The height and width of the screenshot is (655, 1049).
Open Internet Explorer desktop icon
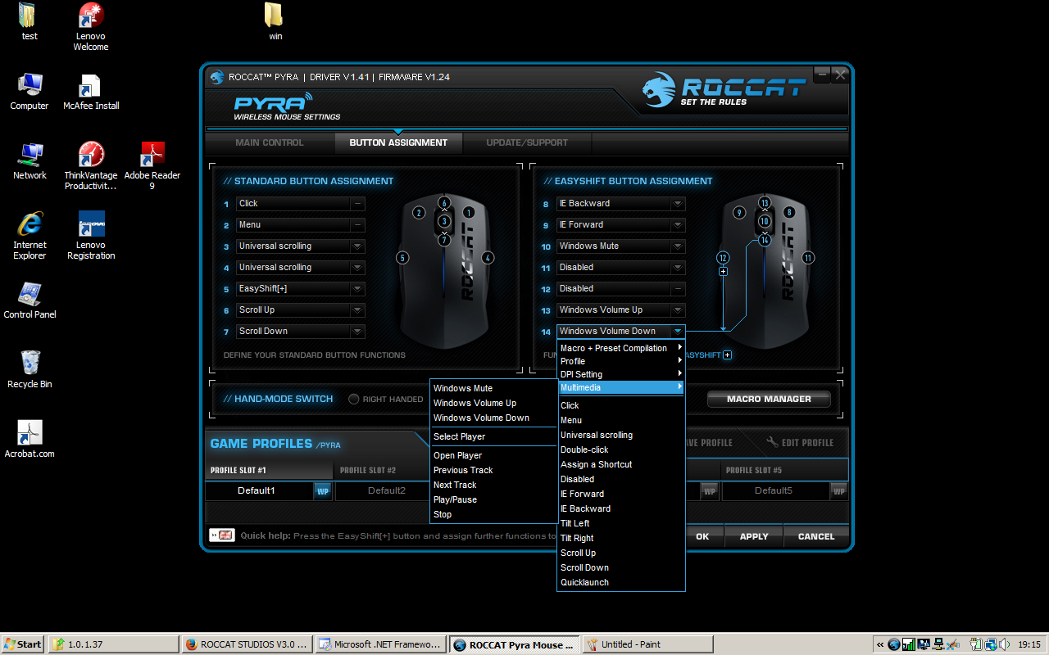(30, 236)
